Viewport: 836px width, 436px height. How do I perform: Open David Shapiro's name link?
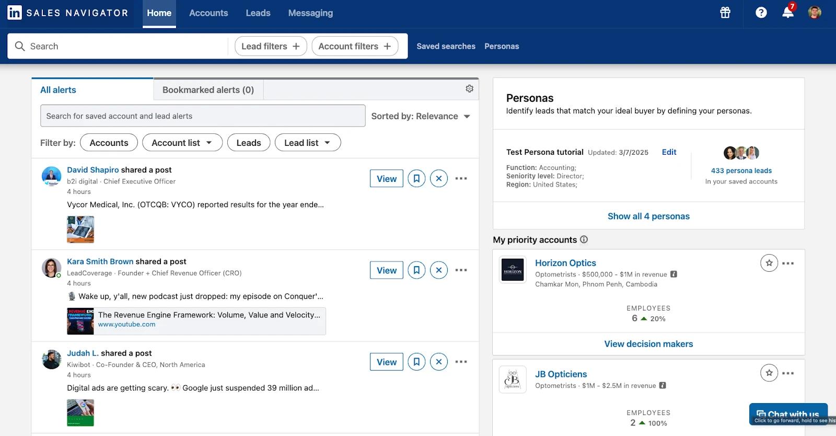93,170
